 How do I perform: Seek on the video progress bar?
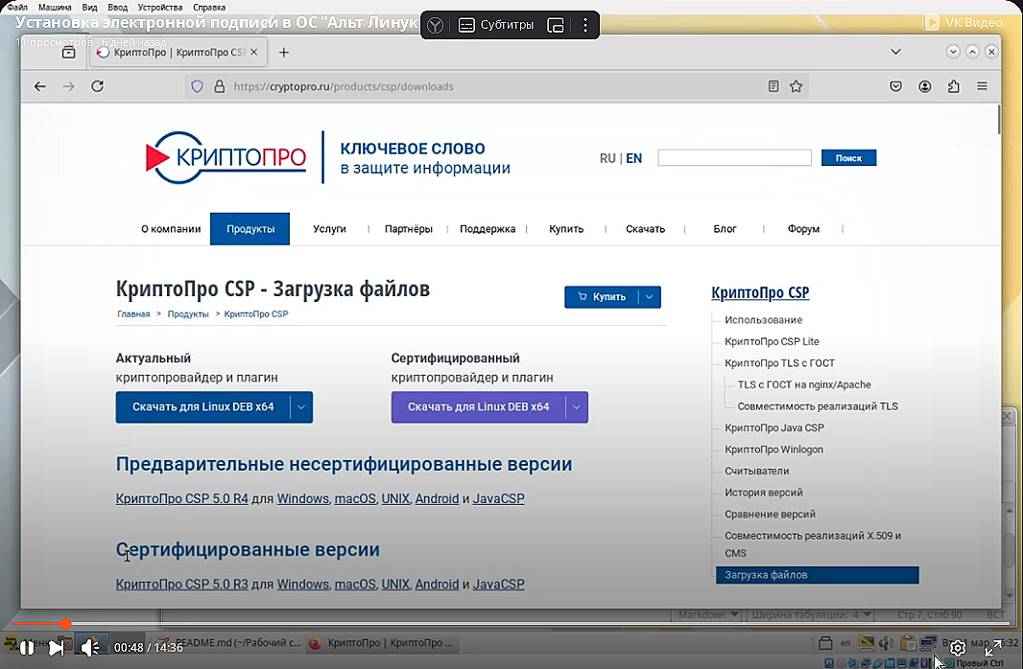(x=511, y=623)
